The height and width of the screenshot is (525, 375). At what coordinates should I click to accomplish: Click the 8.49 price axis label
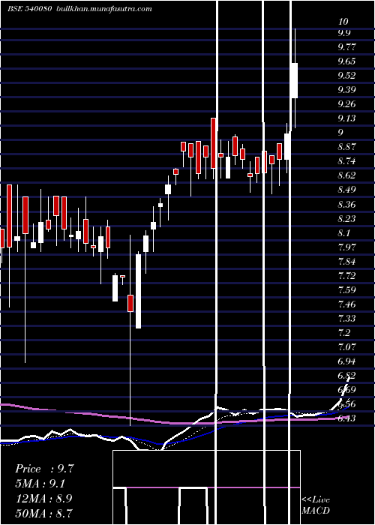[346, 190]
